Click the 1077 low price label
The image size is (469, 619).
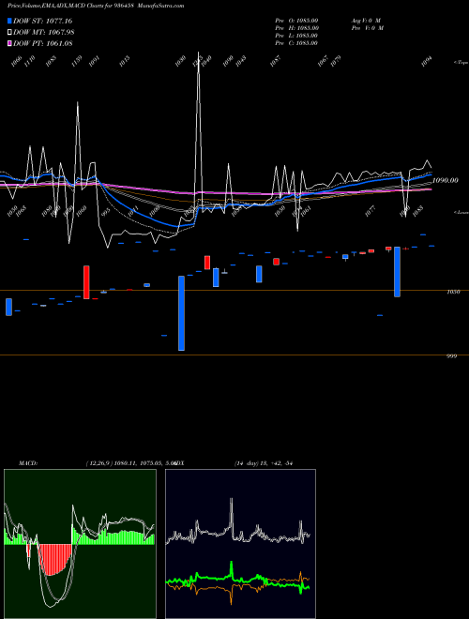(370, 211)
